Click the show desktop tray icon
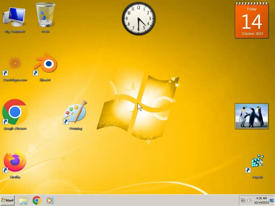 (272, 200)
